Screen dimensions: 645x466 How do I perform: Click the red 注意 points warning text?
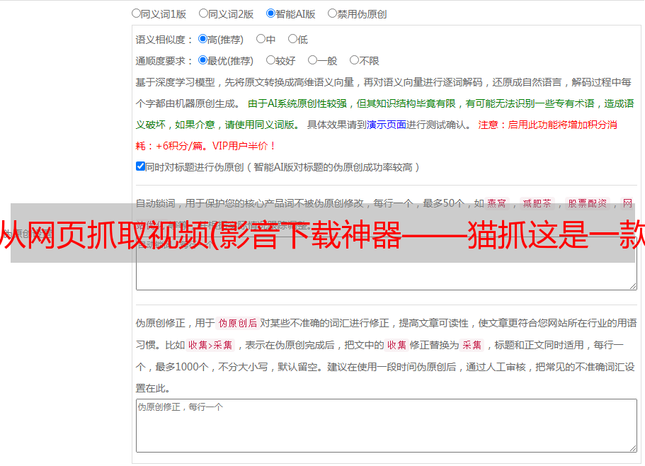click(x=377, y=135)
